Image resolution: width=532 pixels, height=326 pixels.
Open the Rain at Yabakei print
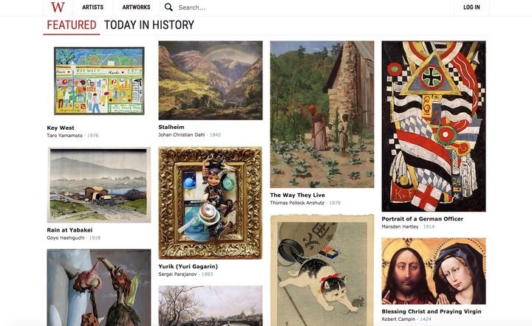coord(99,185)
